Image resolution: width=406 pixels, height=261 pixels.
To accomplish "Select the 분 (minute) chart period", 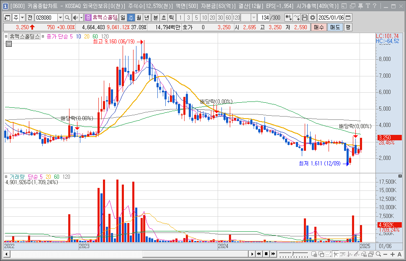I will [156, 18].
